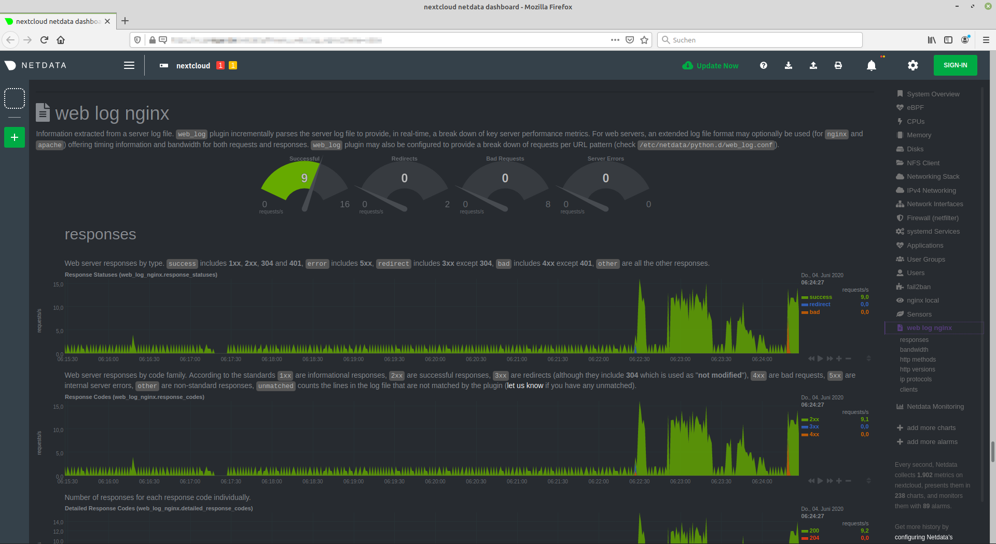Toggle the success dimension in legend
Viewport: 996px width, 544px height.
point(820,297)
